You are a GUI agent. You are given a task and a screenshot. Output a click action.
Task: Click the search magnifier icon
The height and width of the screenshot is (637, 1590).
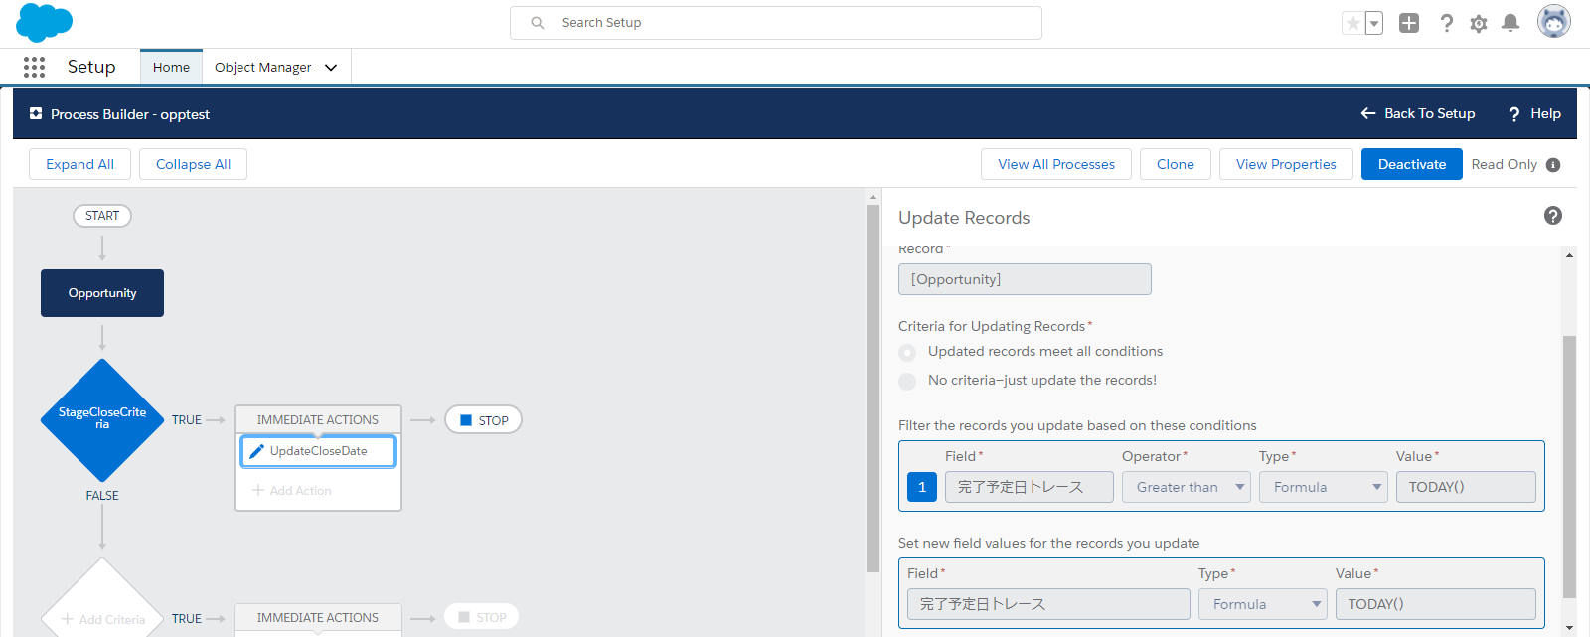pos(538,23)
